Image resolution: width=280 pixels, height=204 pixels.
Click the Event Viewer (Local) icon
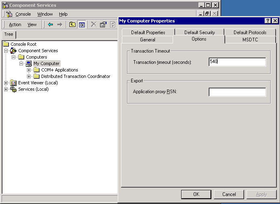13,83
